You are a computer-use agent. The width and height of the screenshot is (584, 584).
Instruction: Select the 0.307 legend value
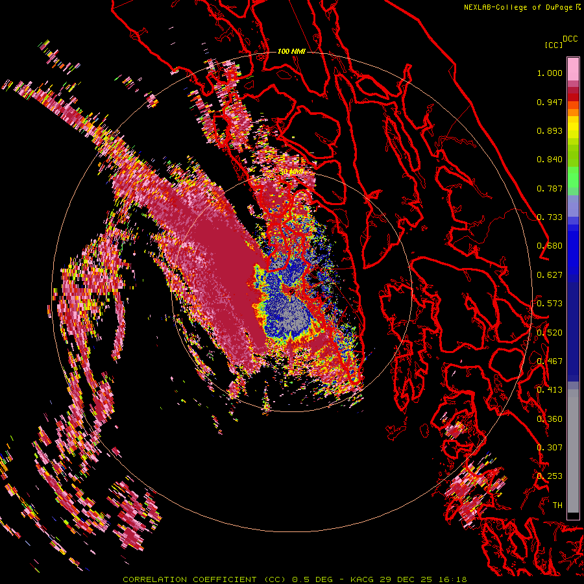click(550, 448)
